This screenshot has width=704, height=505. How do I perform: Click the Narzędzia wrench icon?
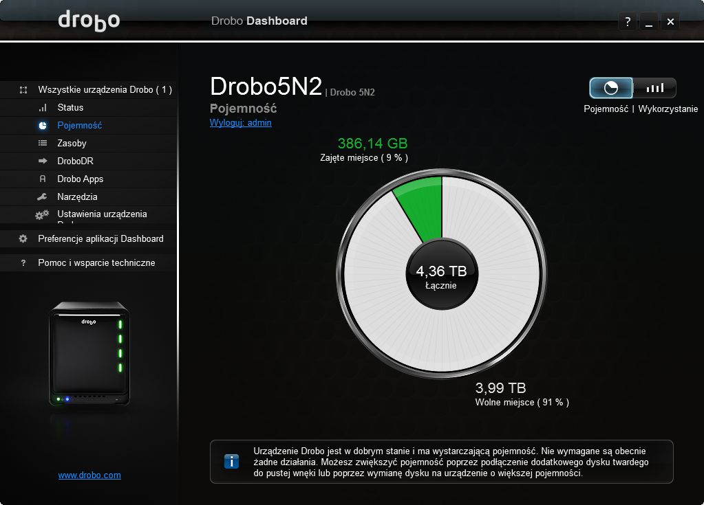click(x=42, y=197)
